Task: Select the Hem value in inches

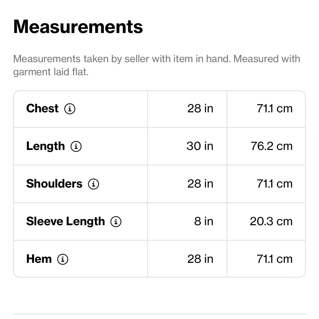Action: coord(200,259)
